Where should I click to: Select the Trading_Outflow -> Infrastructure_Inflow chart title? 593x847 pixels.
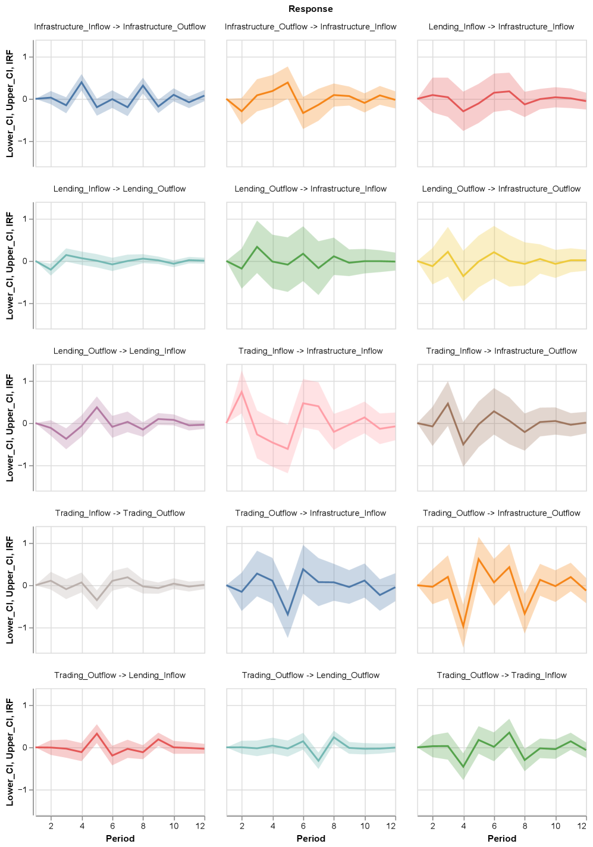pyautogui.click(x=310, y=513)
